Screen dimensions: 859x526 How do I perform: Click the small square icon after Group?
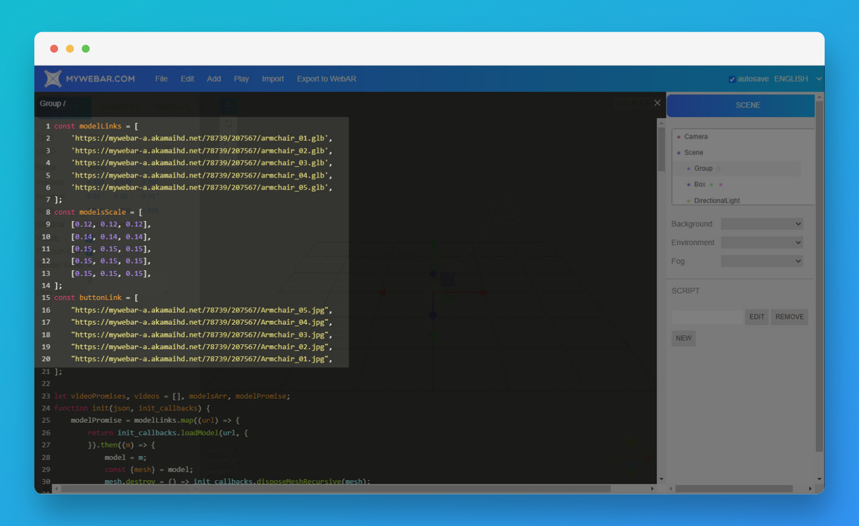click(x=718, y=169)
